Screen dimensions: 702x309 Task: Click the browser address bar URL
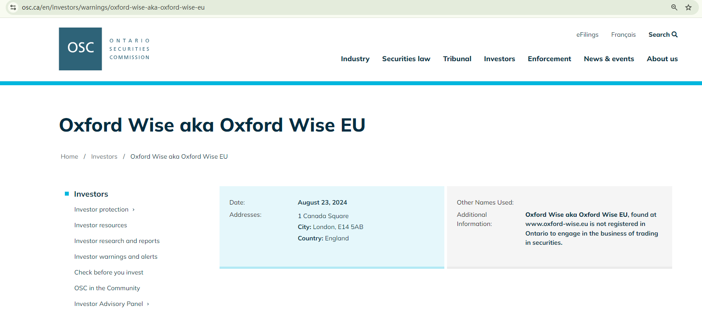(113, 7)
